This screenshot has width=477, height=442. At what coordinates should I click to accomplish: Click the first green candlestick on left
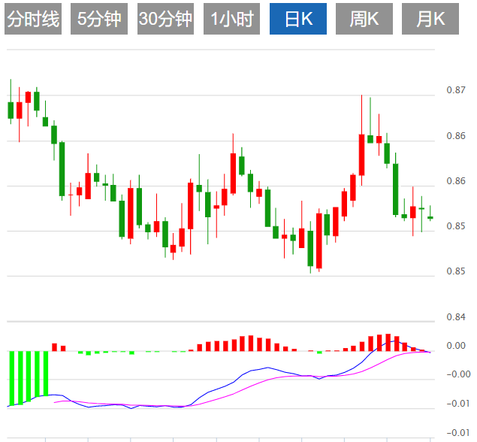pos(11,110)
